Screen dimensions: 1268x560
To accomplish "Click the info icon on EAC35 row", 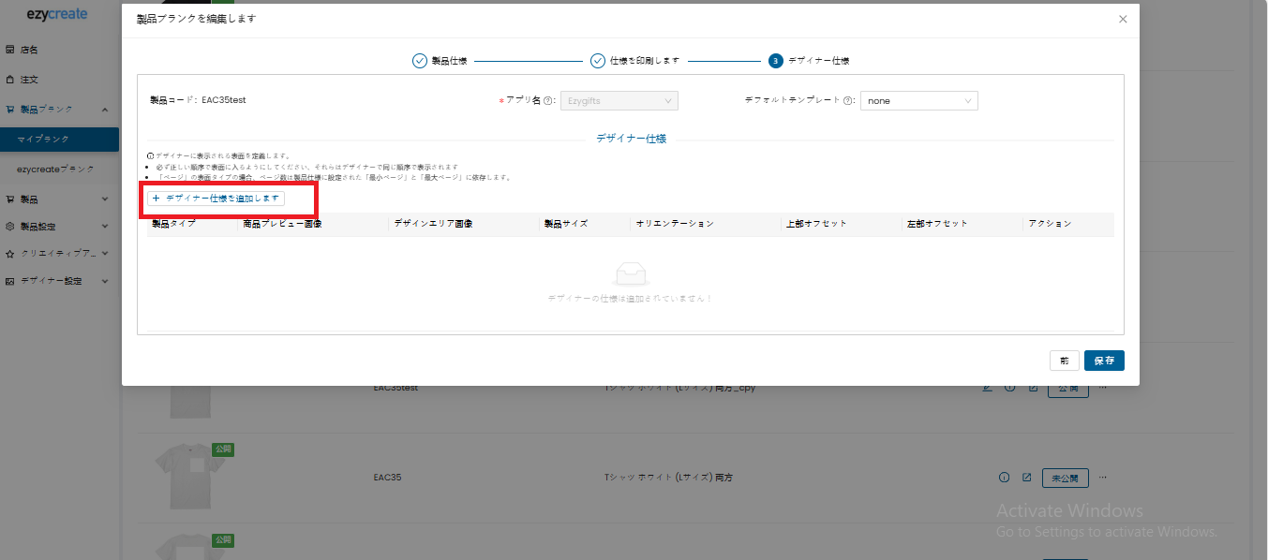I will [1004, 478].
